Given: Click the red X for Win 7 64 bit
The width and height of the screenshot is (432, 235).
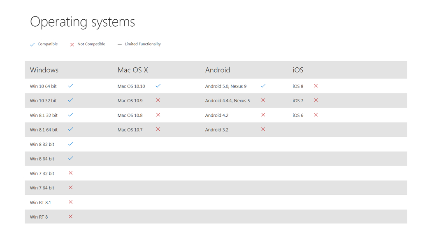Looking at the screenshot, I should (70, 187).
